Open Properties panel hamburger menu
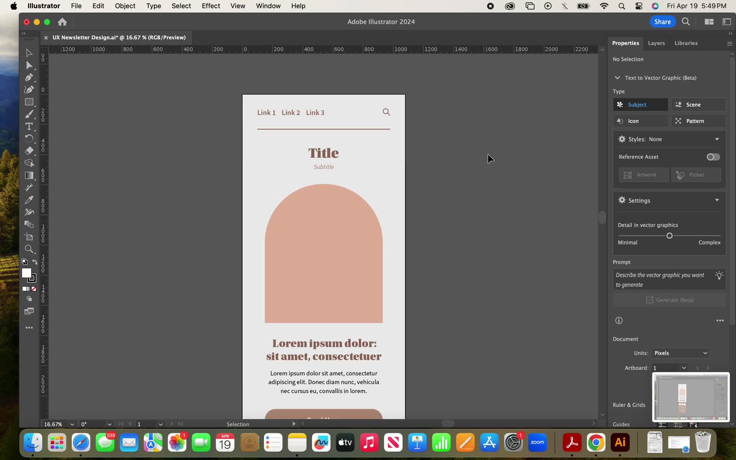The image size is (736, 460). point(730,43)
